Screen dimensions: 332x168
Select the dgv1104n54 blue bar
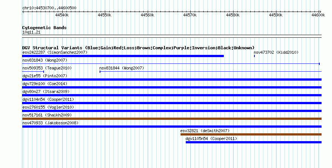pos(172,103)
